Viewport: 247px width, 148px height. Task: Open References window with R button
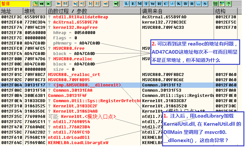click(x=192, y=4)
